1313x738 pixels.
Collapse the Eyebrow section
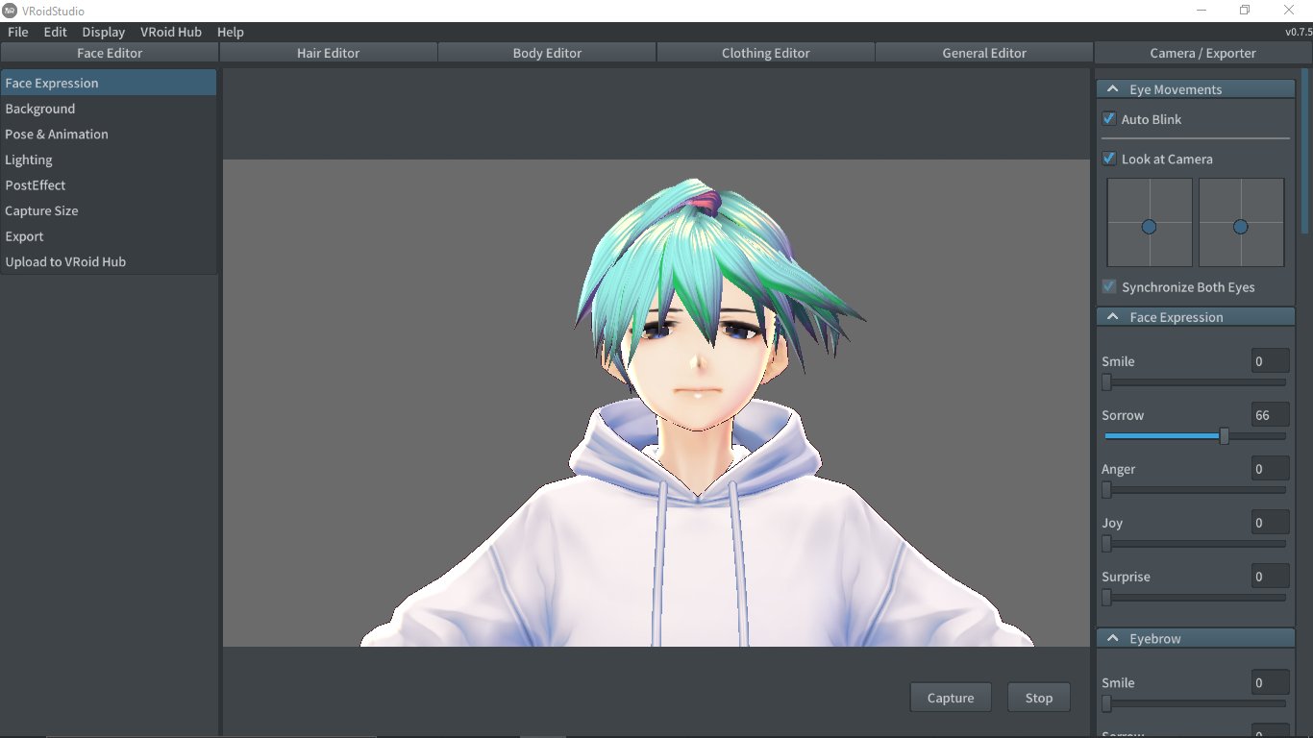point(1112,638)
